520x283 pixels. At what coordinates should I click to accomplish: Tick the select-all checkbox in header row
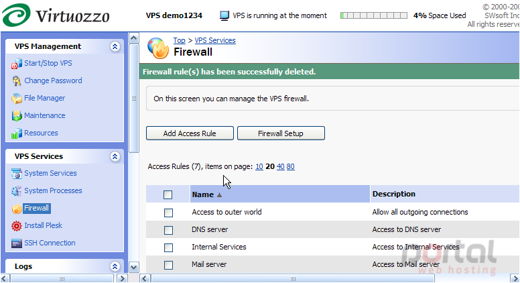click(168, 194)
